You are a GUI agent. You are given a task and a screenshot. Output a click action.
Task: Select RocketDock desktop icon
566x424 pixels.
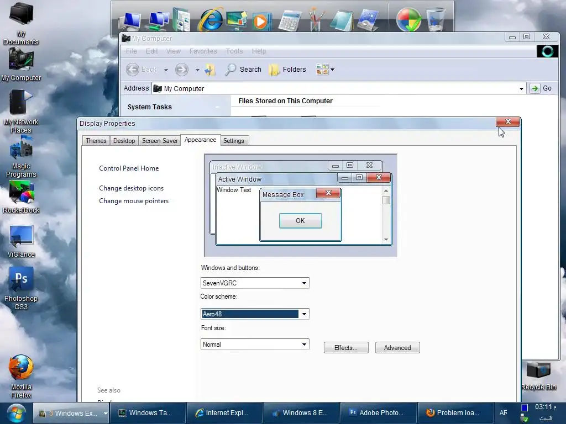21,197
